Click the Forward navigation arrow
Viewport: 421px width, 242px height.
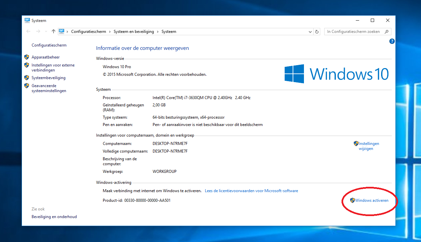[38, 31]
